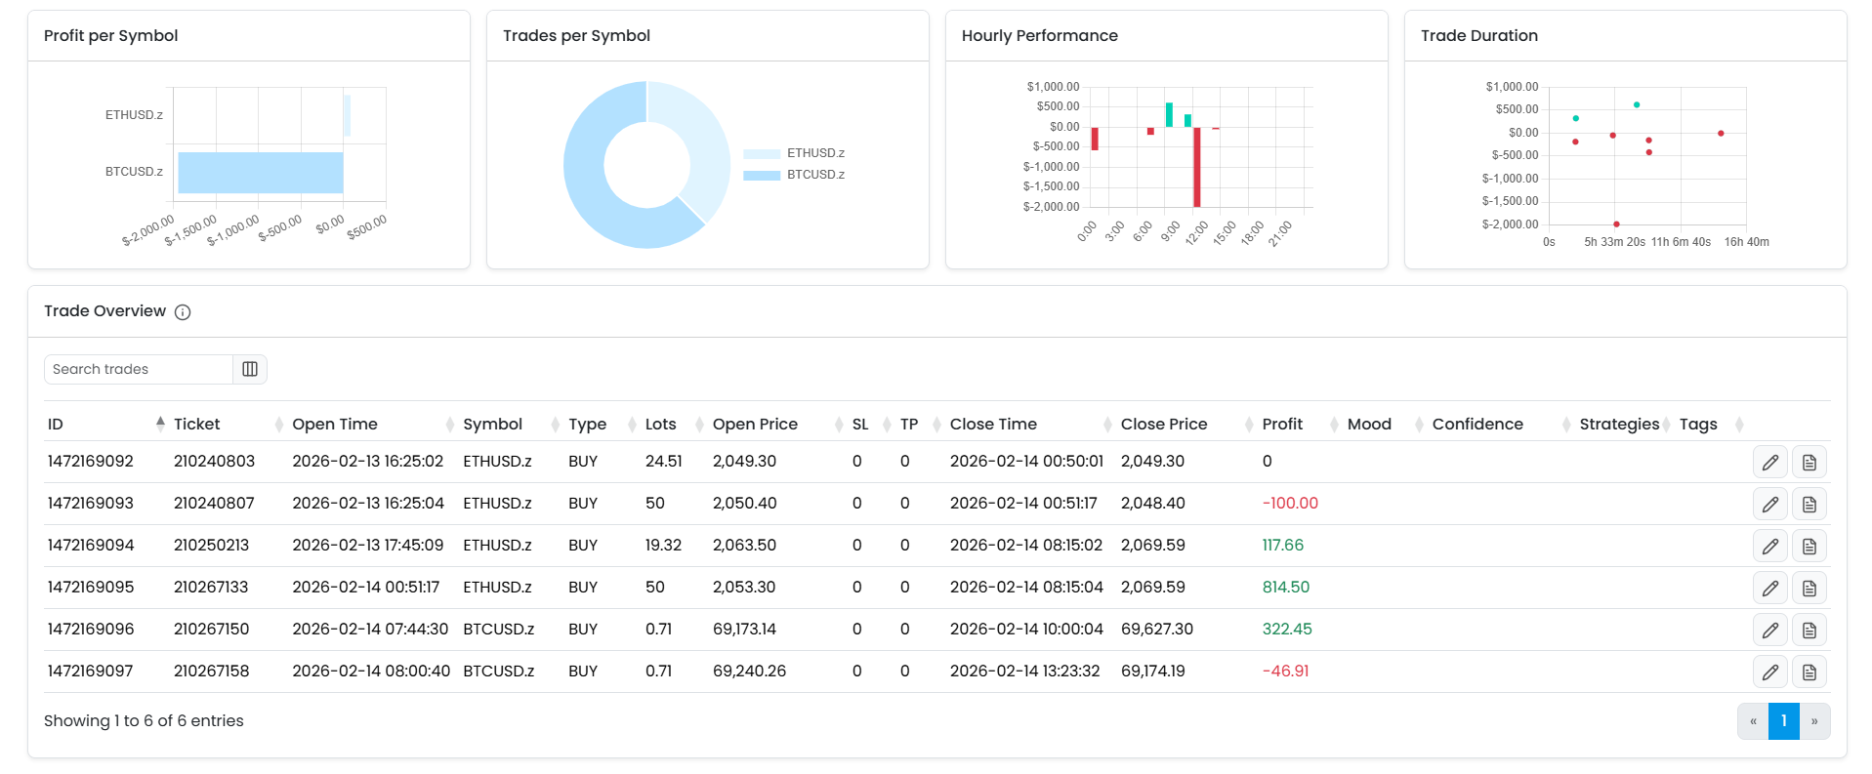Open the column visibility selector icon
1872x774 pixels.
pos(250,369)
